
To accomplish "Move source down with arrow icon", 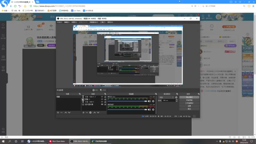I will (x=98, y=113).
